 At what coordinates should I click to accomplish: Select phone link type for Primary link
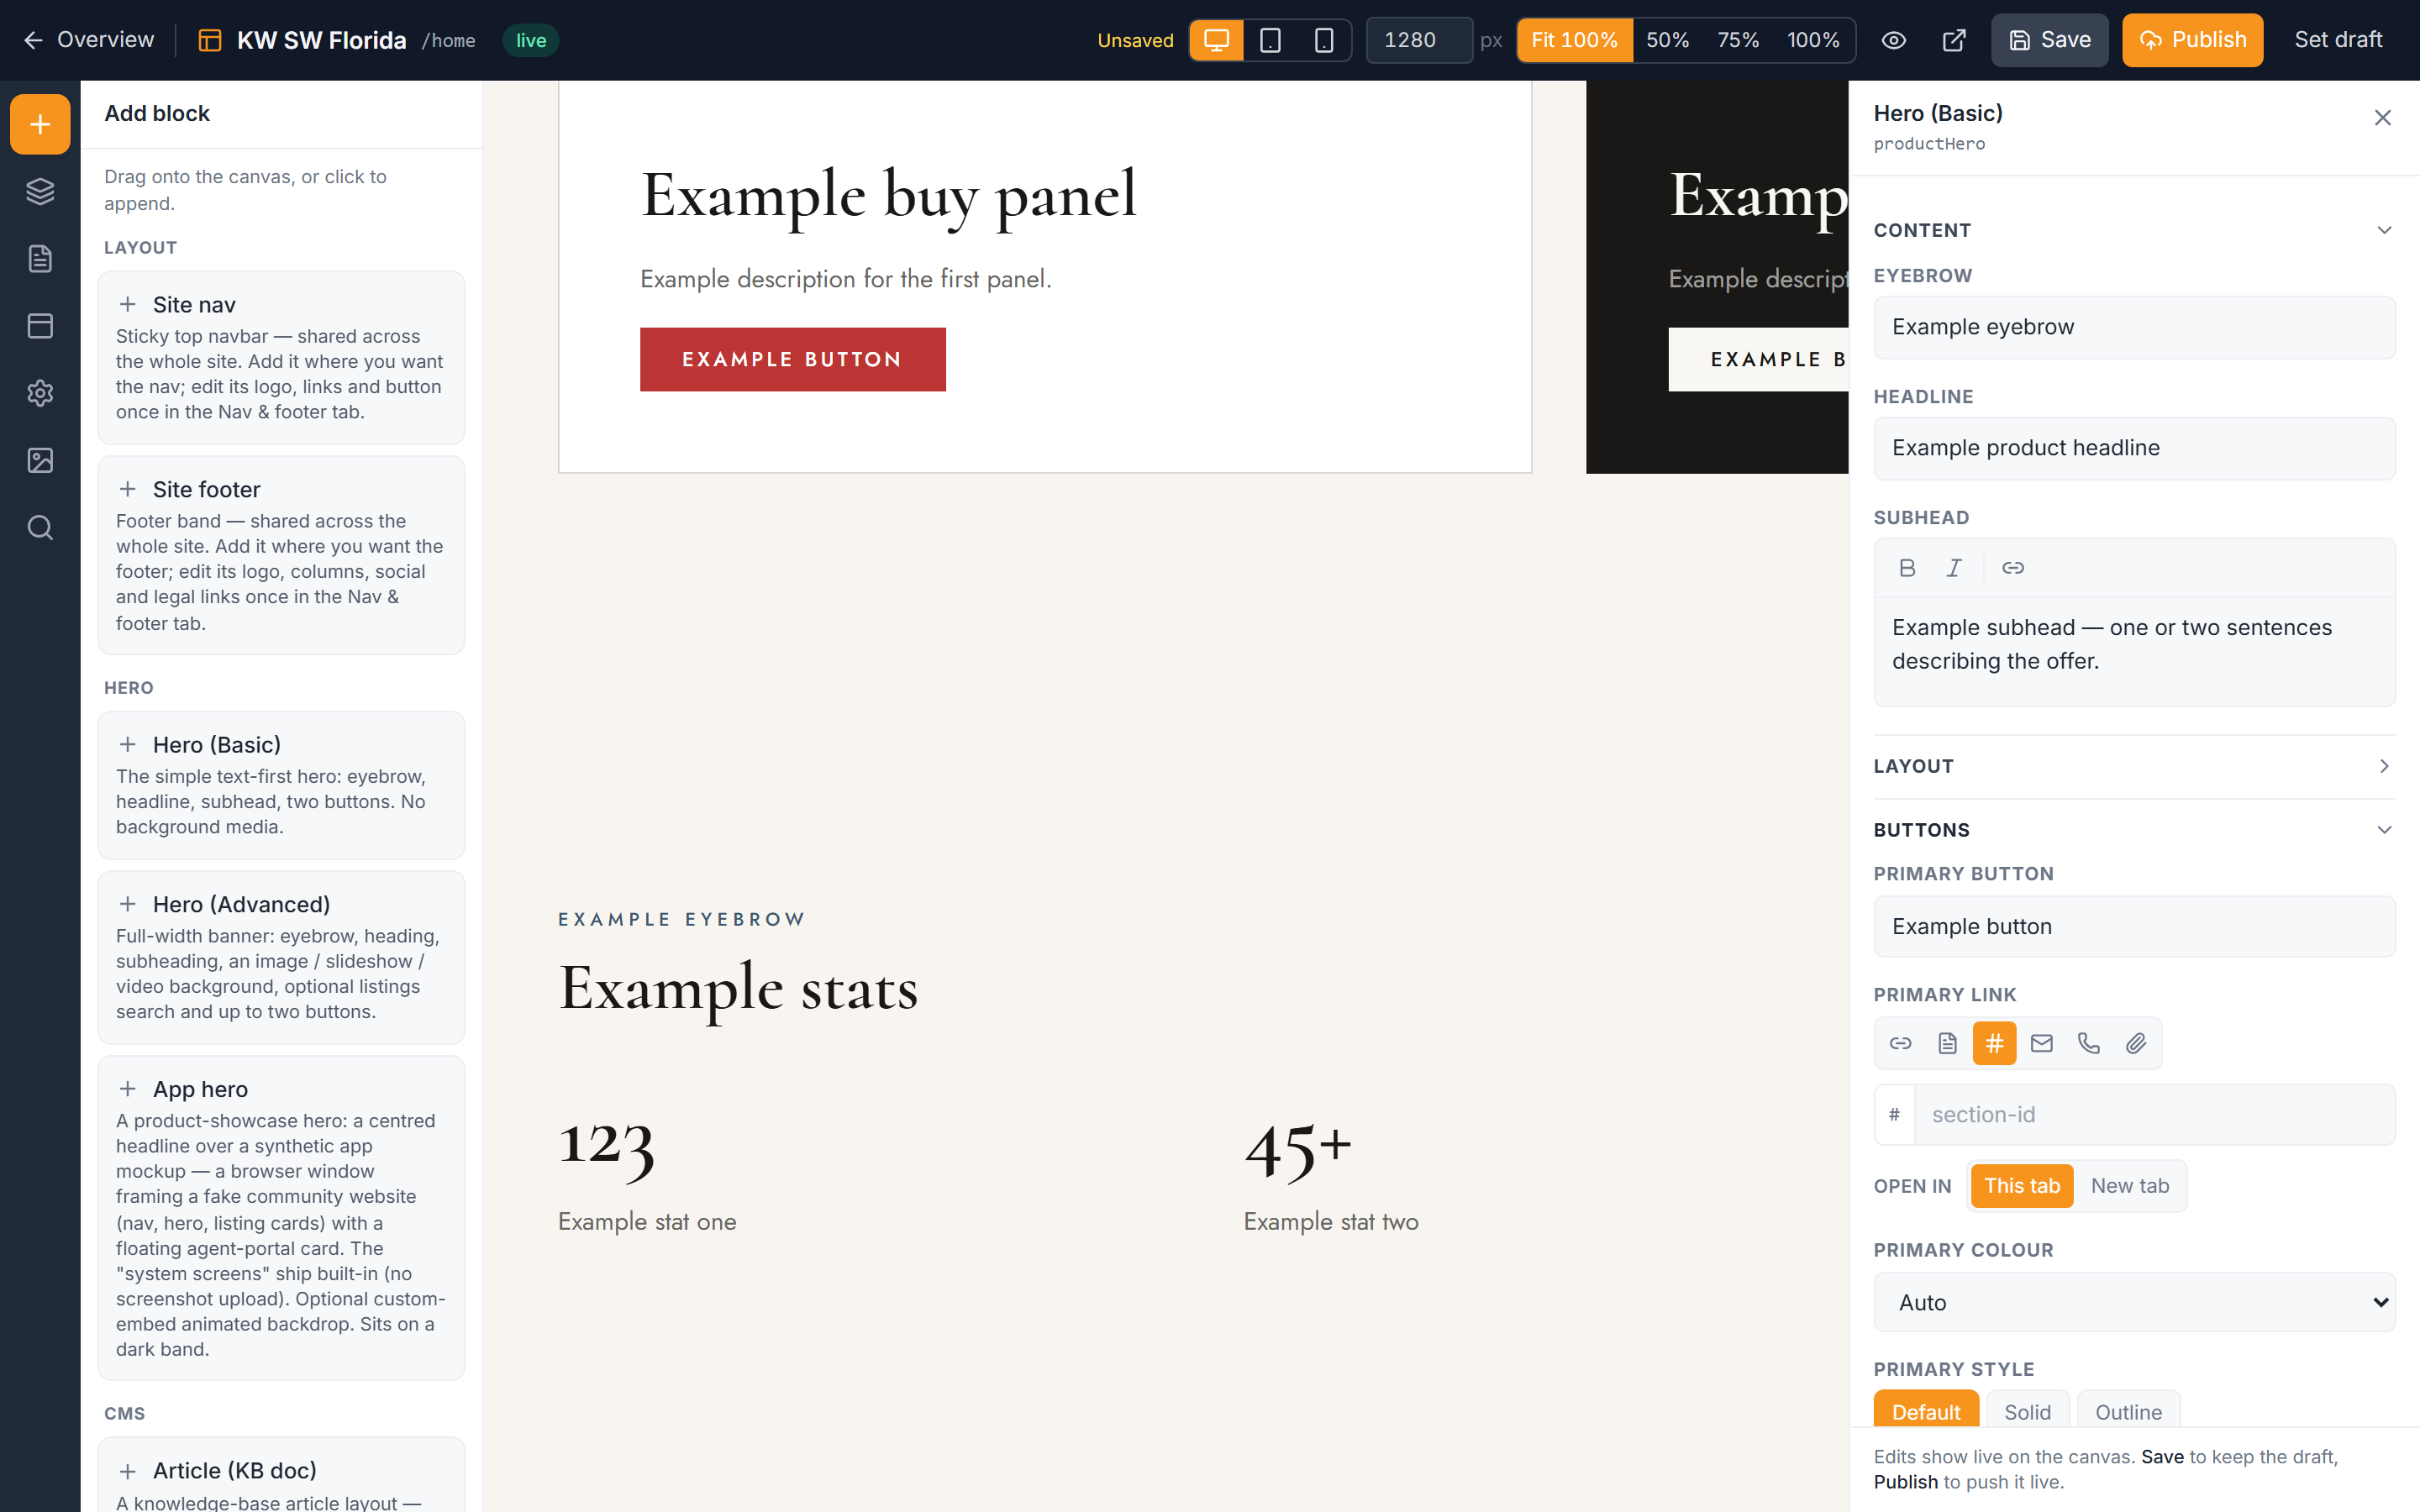pyautogui.click(x=2089, y=1043)
